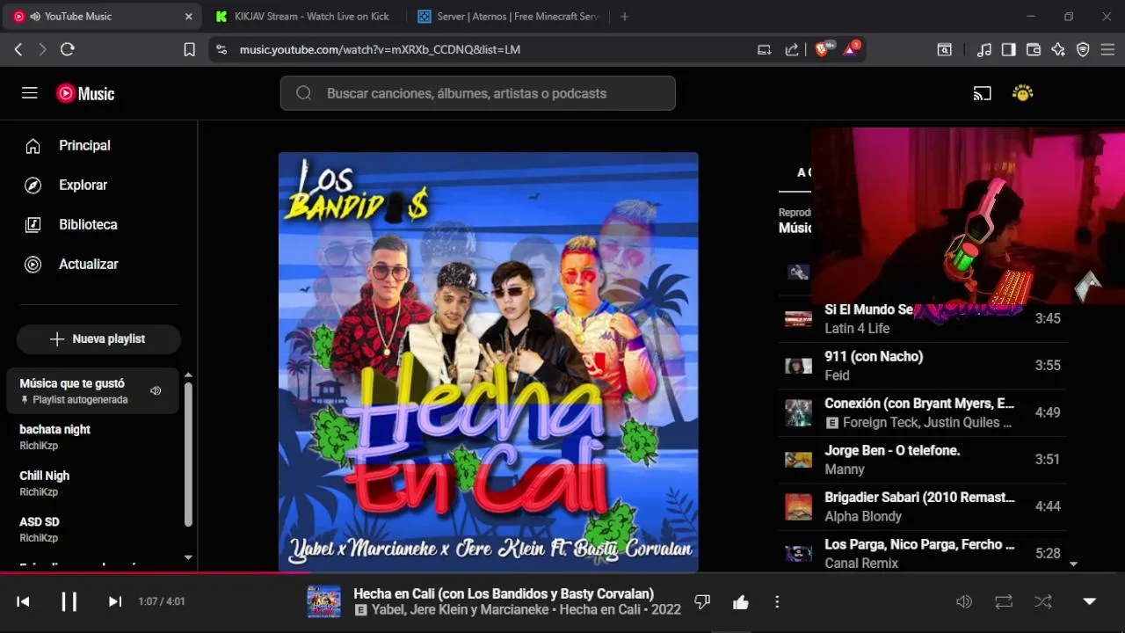Open the ASD SD playlist
The image size is (1125, 633).
click(x=93, y=529)
